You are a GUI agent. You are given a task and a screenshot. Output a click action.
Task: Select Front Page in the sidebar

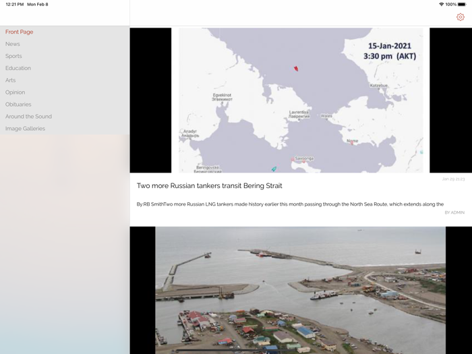[20, 32]
